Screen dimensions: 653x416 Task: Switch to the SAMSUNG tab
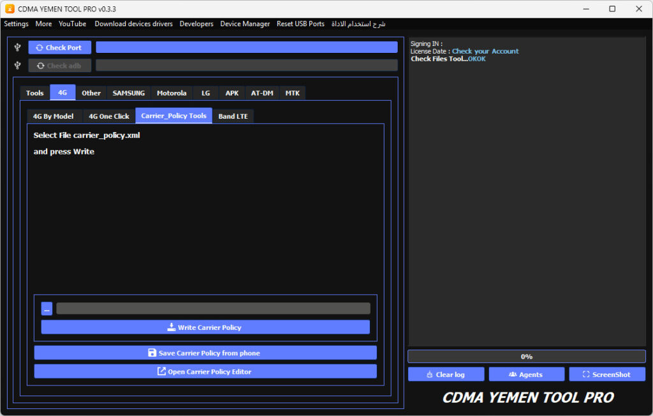point(129,93)
